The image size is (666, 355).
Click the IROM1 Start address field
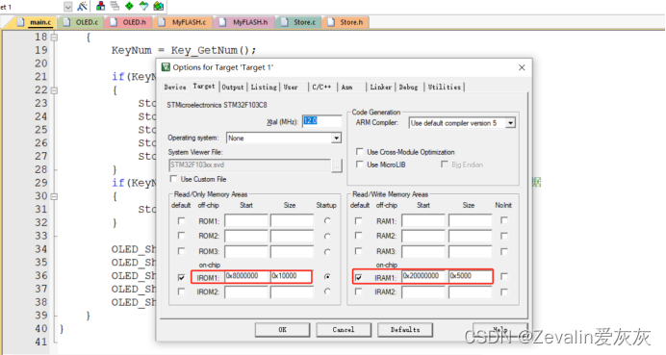click(x=246, y=276)
